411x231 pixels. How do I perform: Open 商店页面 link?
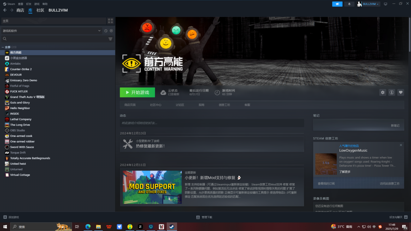130,105
